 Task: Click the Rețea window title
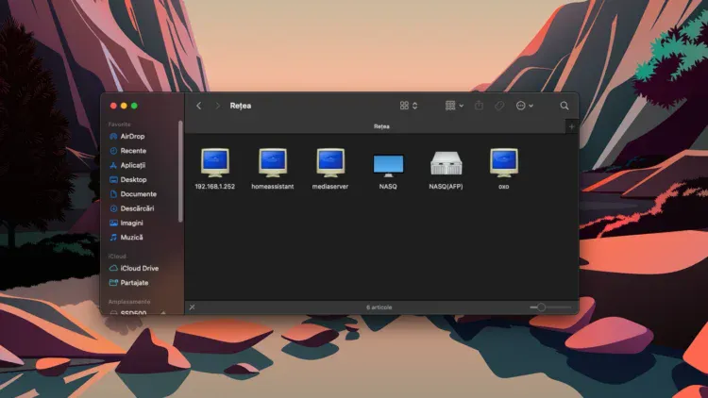coord(240,106)
